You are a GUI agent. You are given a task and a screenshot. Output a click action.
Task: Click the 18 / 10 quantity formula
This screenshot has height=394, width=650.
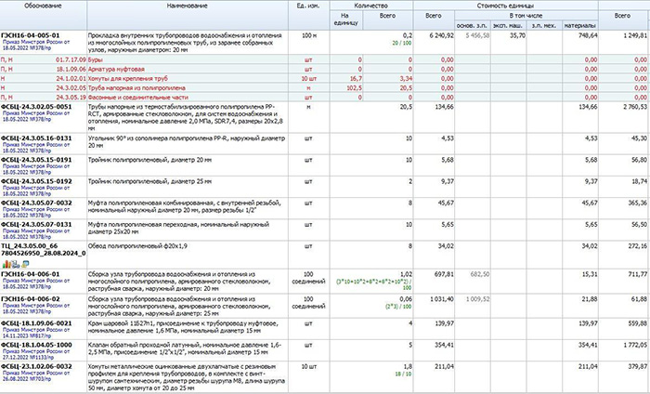404,374
